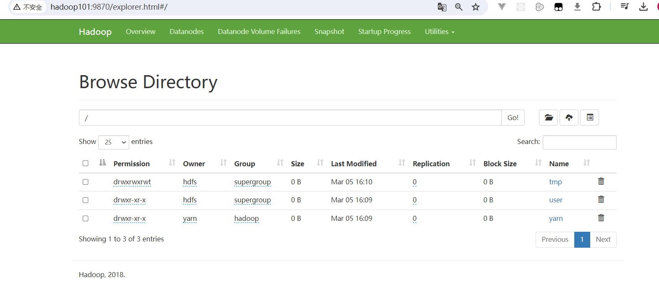Open the browser extensions puzzle icon
The width and height of the screenshot is (659, 288).
coord(596,7)
